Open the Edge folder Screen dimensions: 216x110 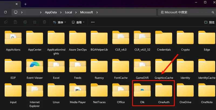[207, 41]
